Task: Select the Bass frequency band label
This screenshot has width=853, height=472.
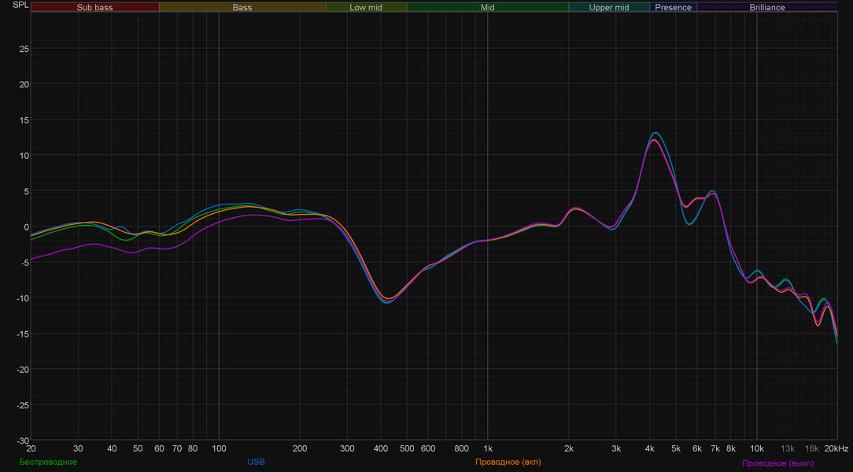Action: click(242, 7)
